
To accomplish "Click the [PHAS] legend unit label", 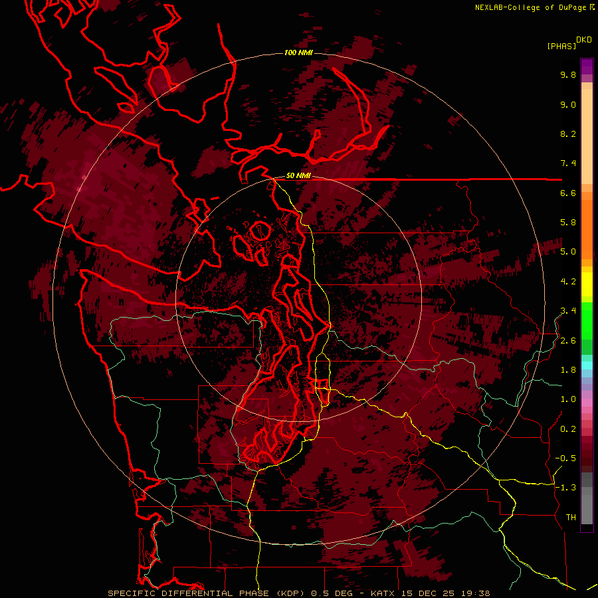I will tap(561, 46).
